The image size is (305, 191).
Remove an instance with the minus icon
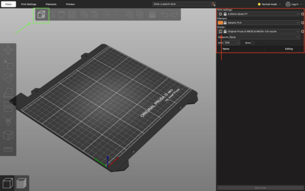point(117,15)
